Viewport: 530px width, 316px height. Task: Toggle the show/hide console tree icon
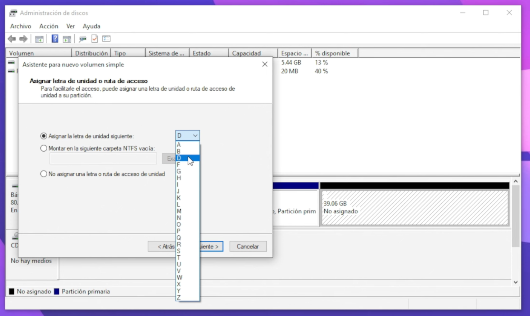pyautogui.click(x=39, y=39)
